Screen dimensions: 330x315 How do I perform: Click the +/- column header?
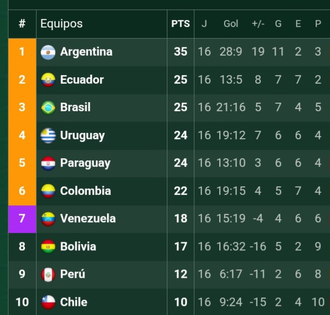tap(258, 24)
